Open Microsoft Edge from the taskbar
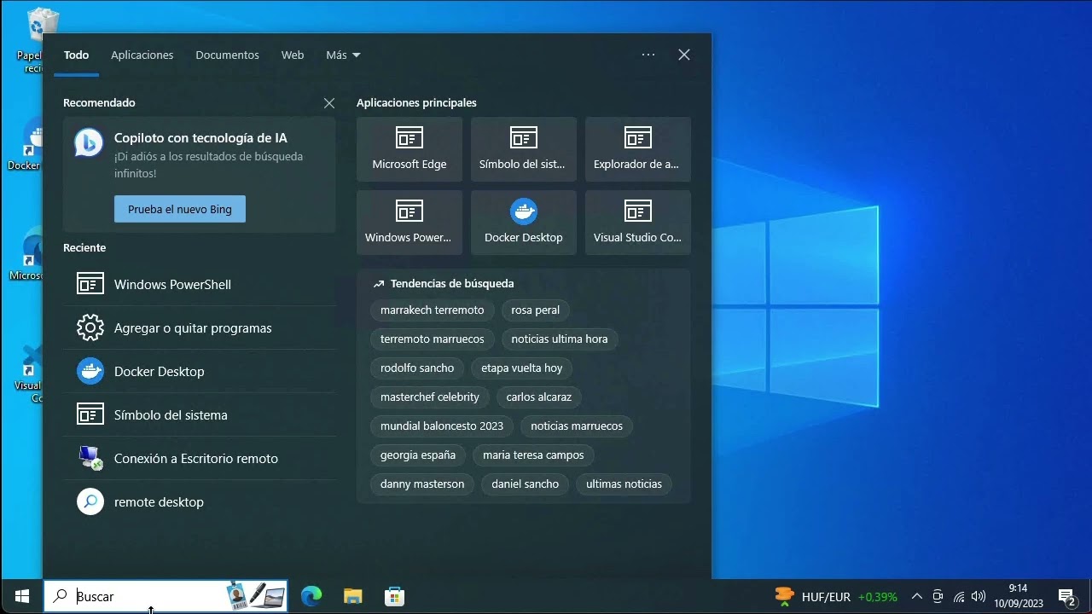The width and height of the screenshot is (1092, 614). click(x=311, y=596)
